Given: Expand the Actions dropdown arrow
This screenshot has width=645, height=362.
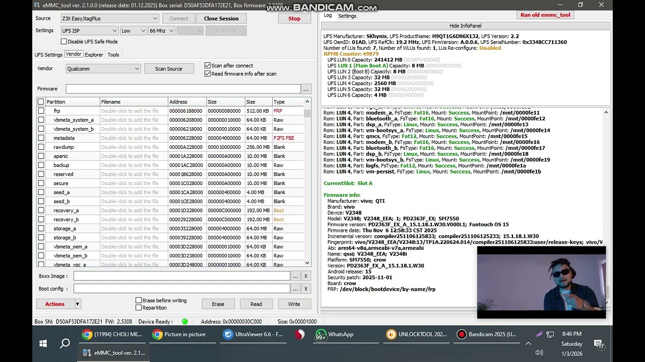Looking at the screenshot, I should [x=78, y=304].
